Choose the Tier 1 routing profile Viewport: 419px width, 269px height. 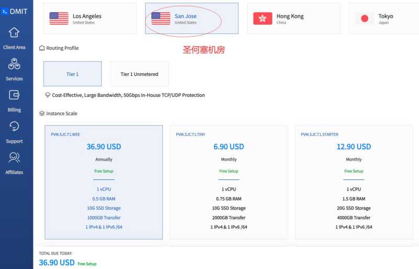[72, 74]
